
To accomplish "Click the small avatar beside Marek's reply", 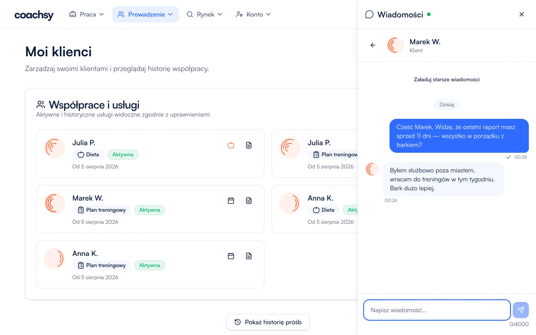I will tap(372, 169).
